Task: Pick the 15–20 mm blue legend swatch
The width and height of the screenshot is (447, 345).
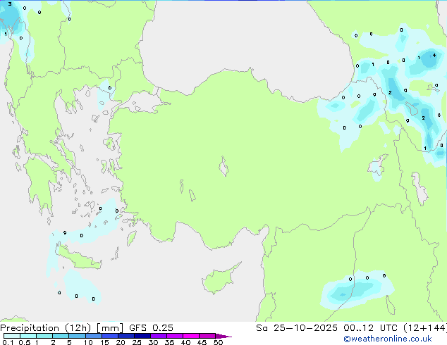Action: [x=110, y=336]
